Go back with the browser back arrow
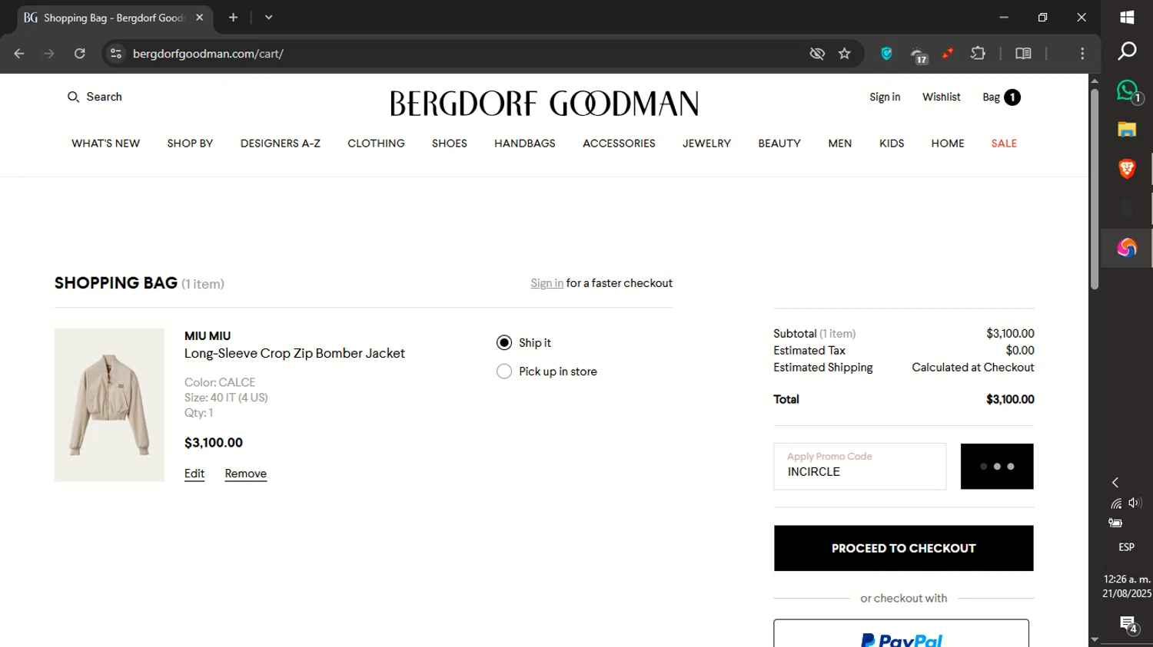The image size is (1153, 647). 19,54
